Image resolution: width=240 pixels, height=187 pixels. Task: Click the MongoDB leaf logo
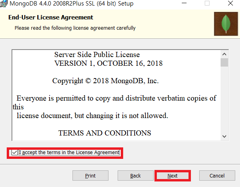click(226, 24)
